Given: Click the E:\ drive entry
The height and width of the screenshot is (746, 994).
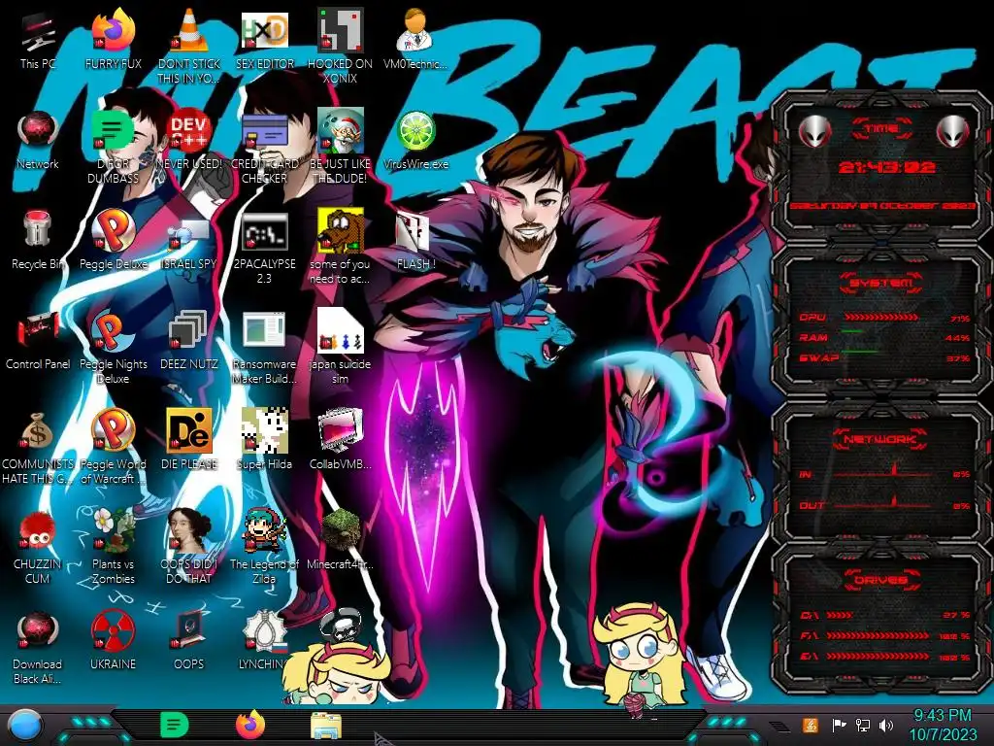Looking at the screenshot, I should tap(885, 657).
